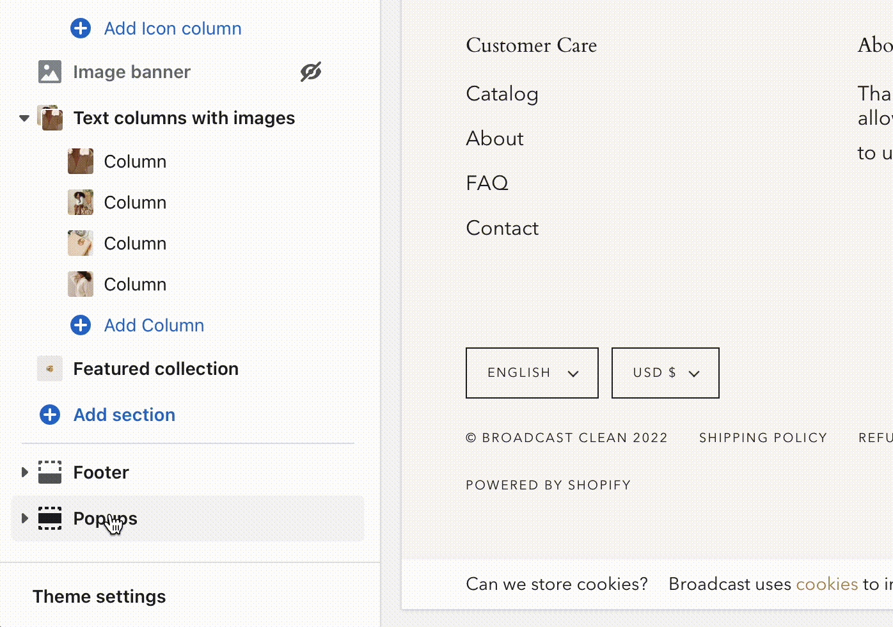This screenshot has width=893, height=627.
Task: Collapse the Text columns with images section
Action: tap(24, 118)
